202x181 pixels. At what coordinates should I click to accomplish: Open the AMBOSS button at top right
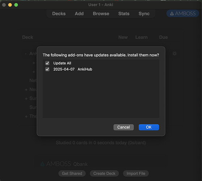[183, 13]
